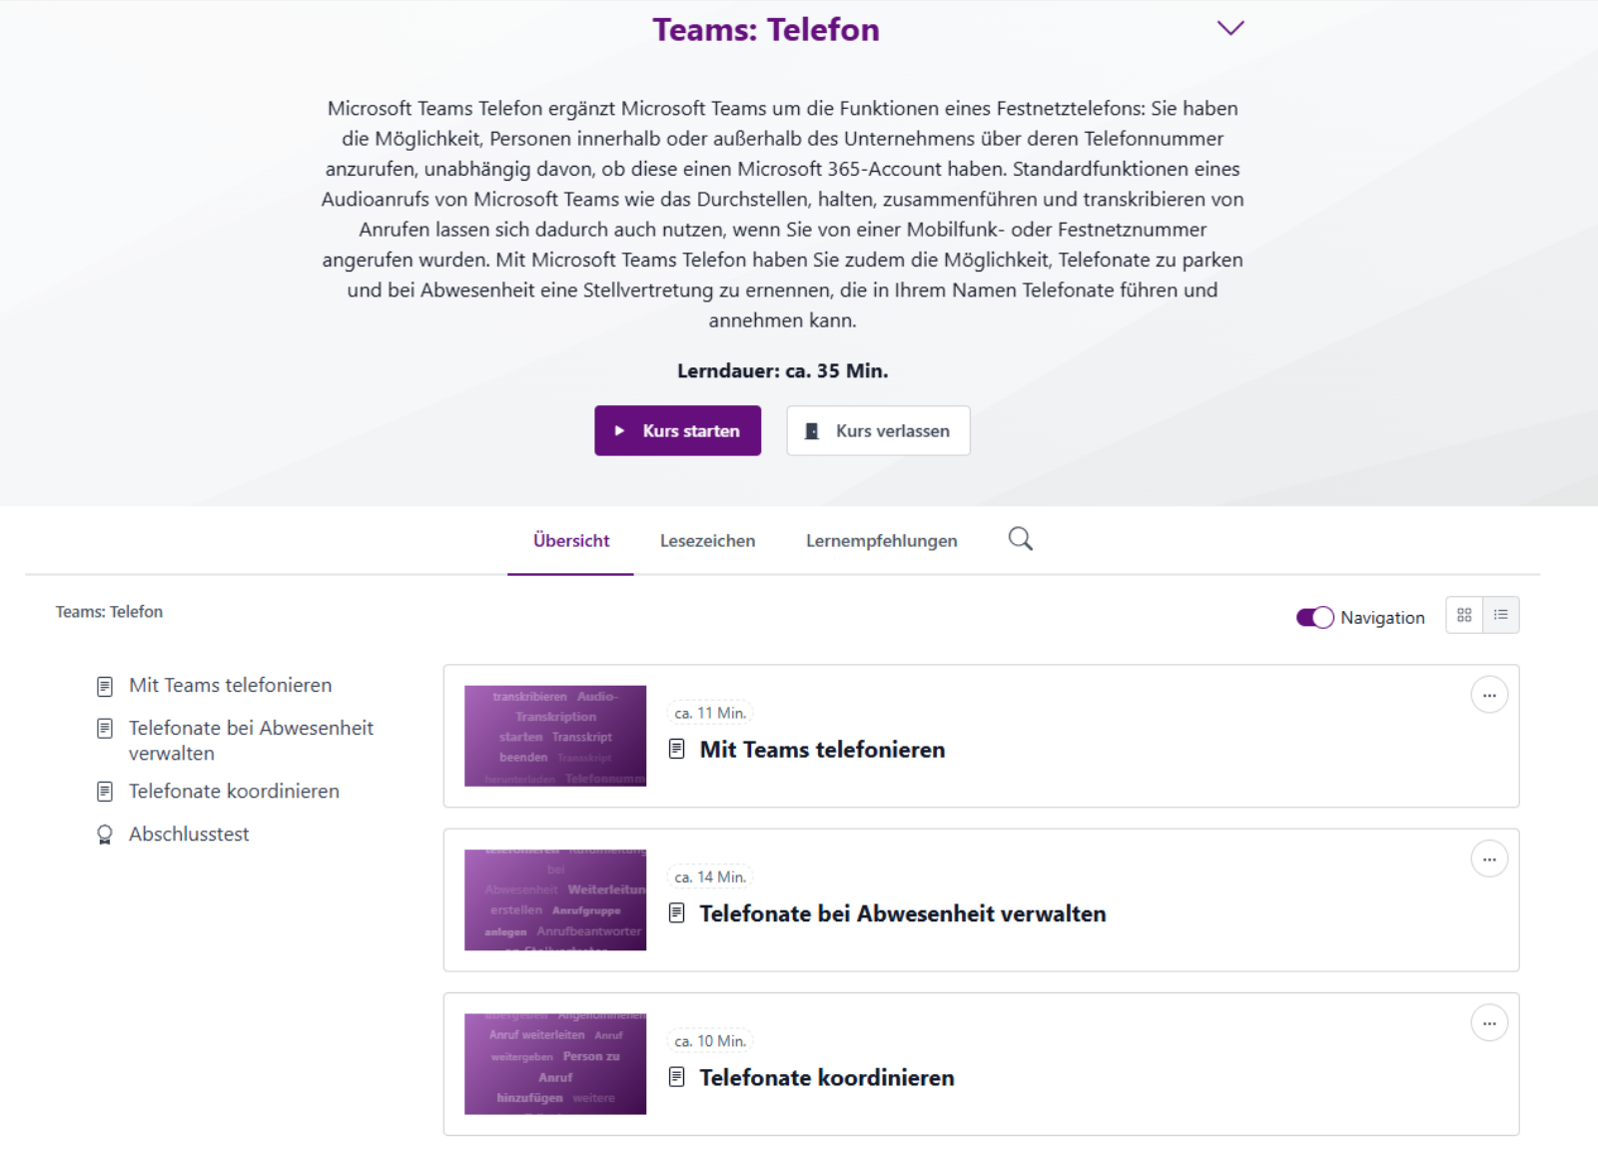Click thumbnail of Mit Teams telefonieren card
Screen dimensions: 1598x1156
555,736
